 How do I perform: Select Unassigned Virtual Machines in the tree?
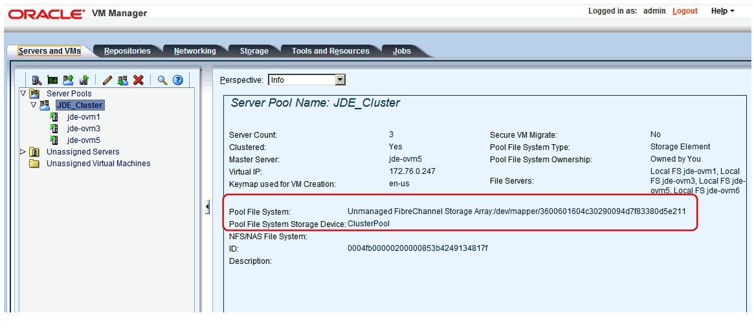pyautogui.click(x=98, y=164)
